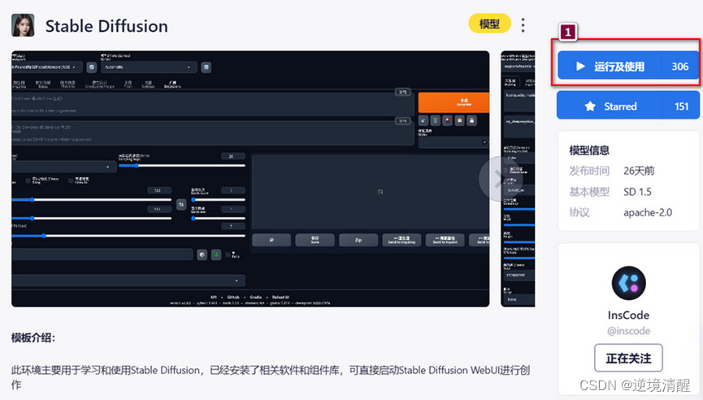Click the 'apache-2.0' license value

coord(648,212)
